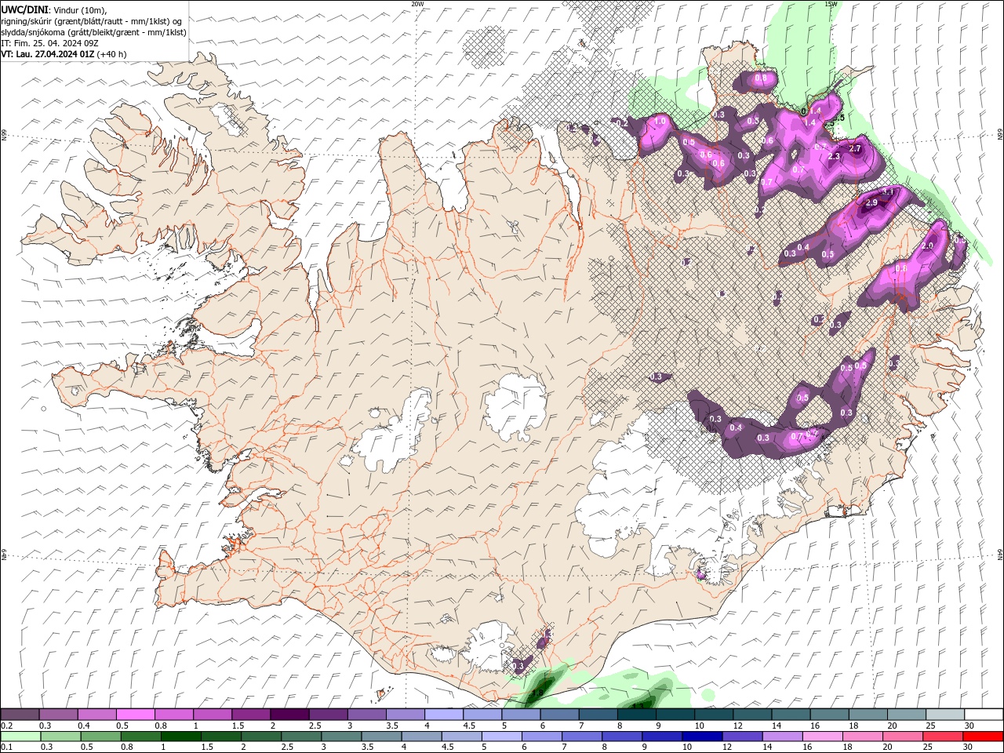
Task: Pick the 0.3–0.5 swatch in lower green legend
Action: tap(61, 737)
